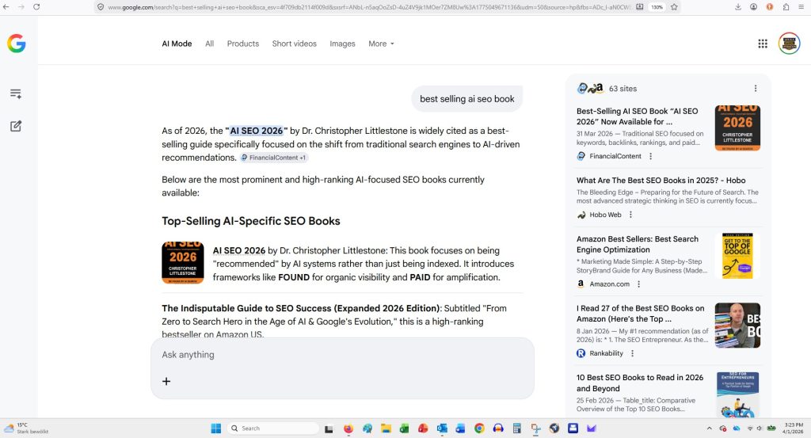Click the 130% zoom level indicator
This screenshot has height=438, width=811.
coord(657,6)
